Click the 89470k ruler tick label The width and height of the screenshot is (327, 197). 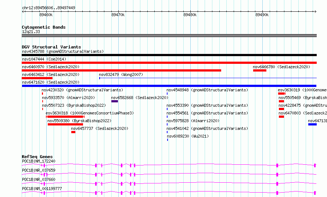(x=118, y=15)
